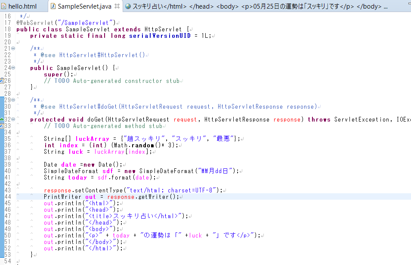Click the throws keyword on line 32
Screen dimensions: 411x265
(x=319, y=119)
